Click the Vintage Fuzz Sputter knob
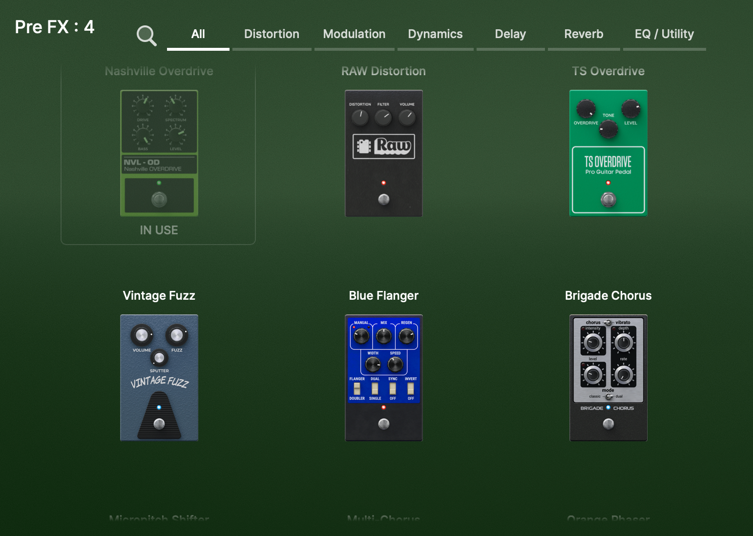 (x=159, y=358)
